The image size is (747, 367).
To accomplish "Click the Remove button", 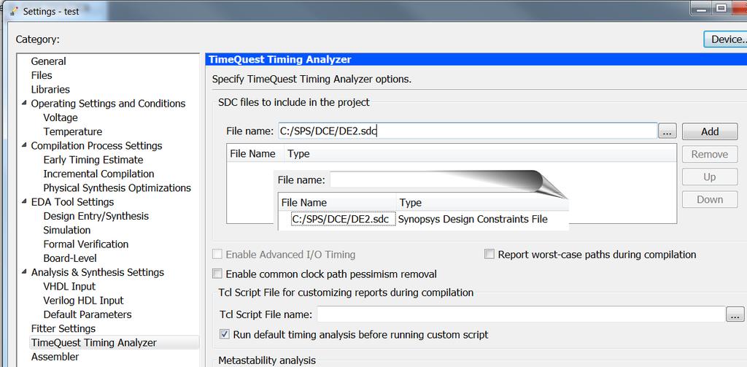I will point(710,154).
